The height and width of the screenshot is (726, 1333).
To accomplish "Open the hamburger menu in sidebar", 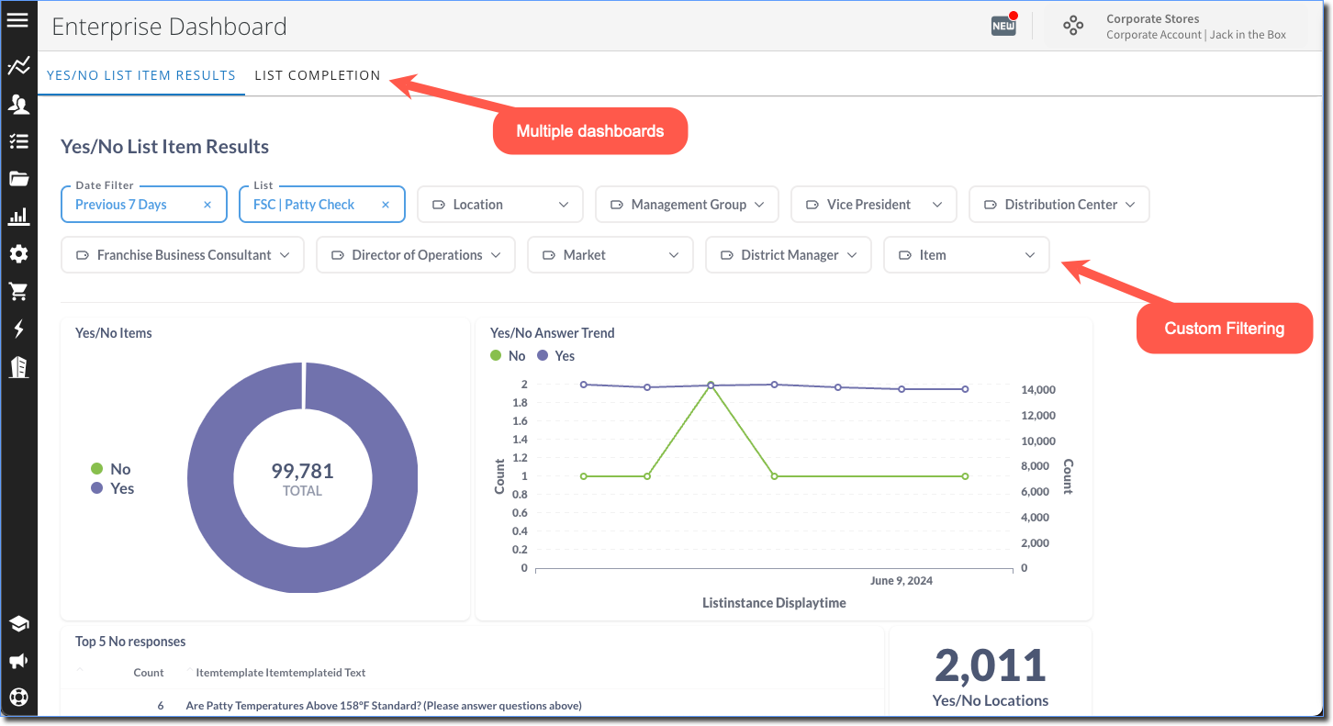I will click(x=17, y=20).
